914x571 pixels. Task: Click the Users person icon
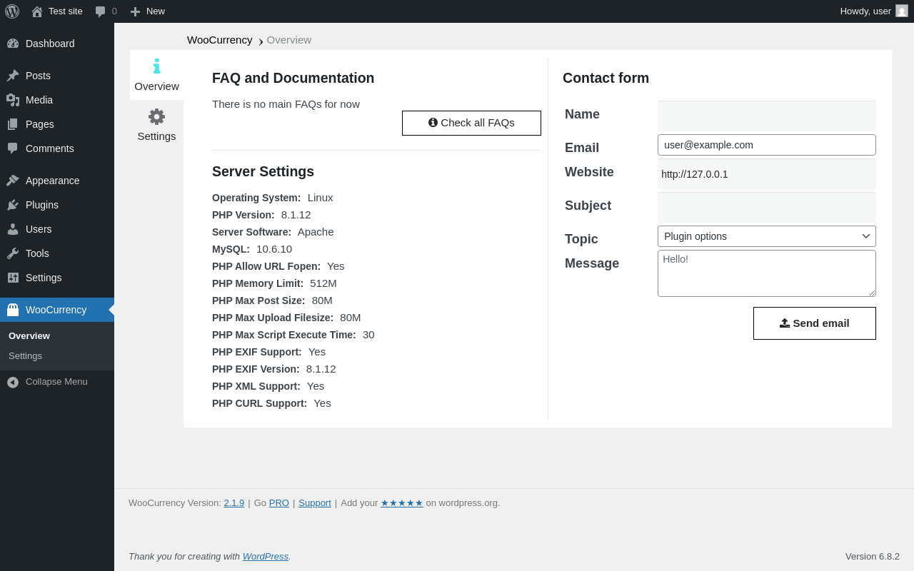[x=13, y=229]
